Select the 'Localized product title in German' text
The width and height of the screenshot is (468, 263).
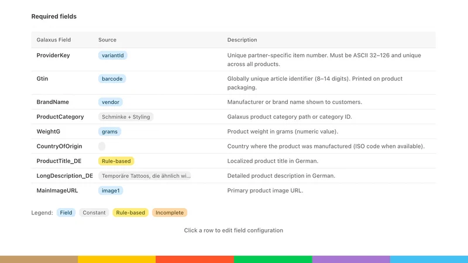coord(273,161)
